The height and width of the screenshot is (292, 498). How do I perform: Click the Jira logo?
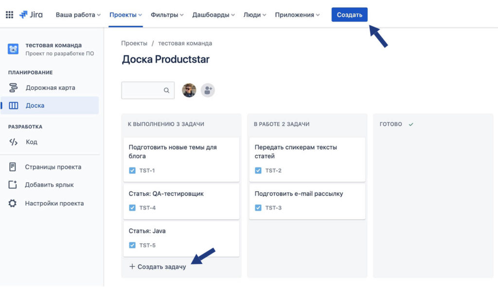point(31,15)
